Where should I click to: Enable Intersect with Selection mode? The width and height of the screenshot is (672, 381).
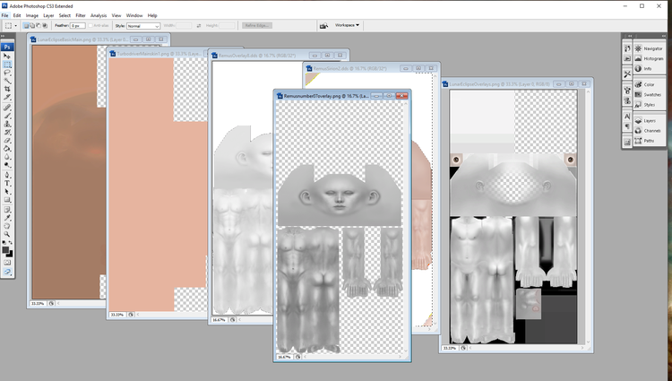[44, 26]
